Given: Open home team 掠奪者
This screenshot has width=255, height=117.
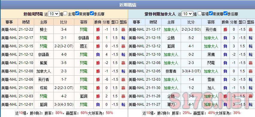Looking at the screenshot, I should tap(171, 71).
